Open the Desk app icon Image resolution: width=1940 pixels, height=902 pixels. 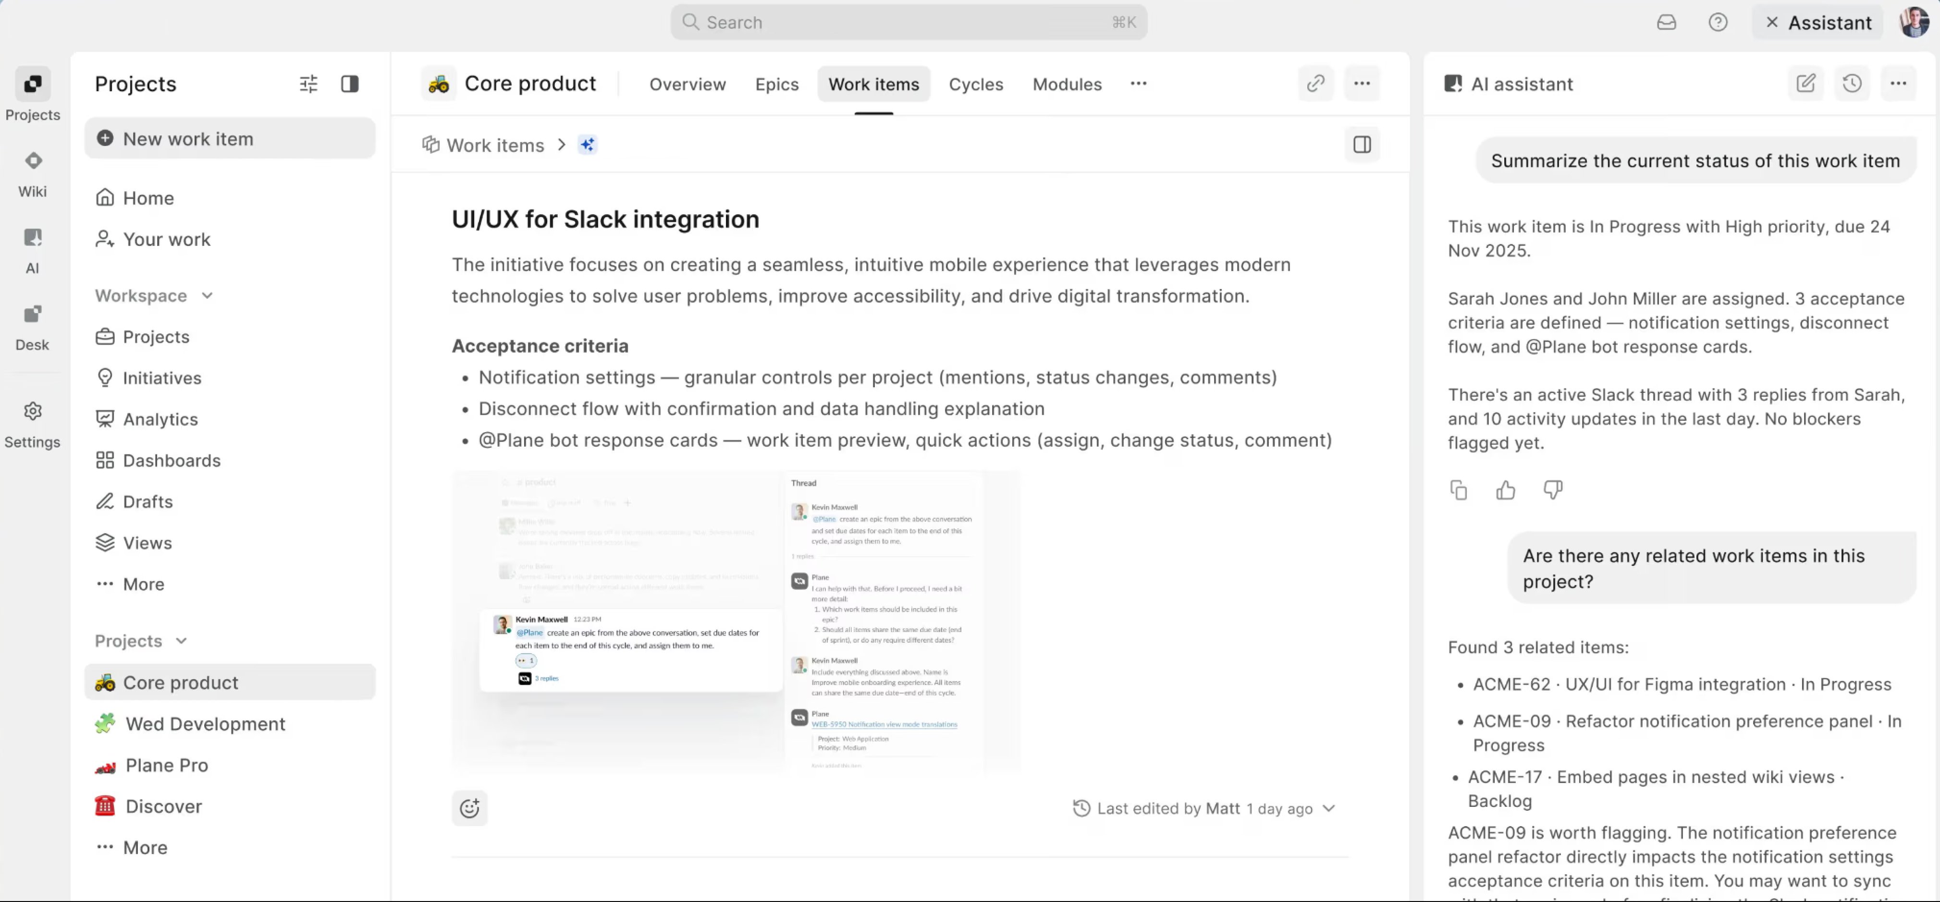coord(32,314)
